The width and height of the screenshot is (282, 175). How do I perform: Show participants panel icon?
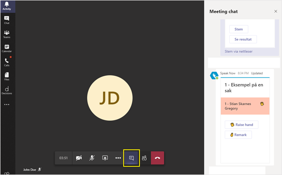[x=144, y=158]
